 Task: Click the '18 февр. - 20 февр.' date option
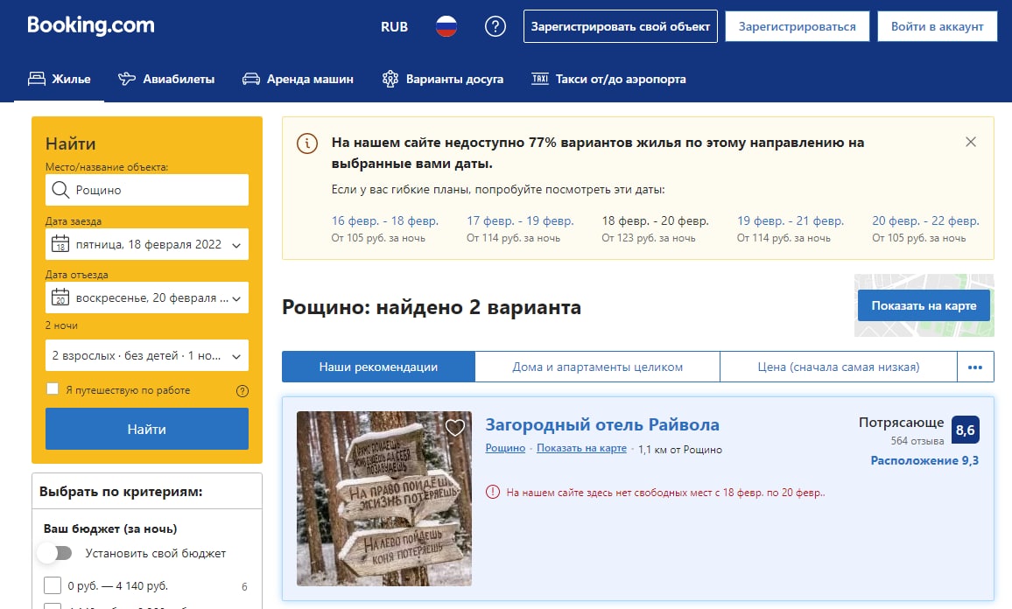[x=655, y=220]
